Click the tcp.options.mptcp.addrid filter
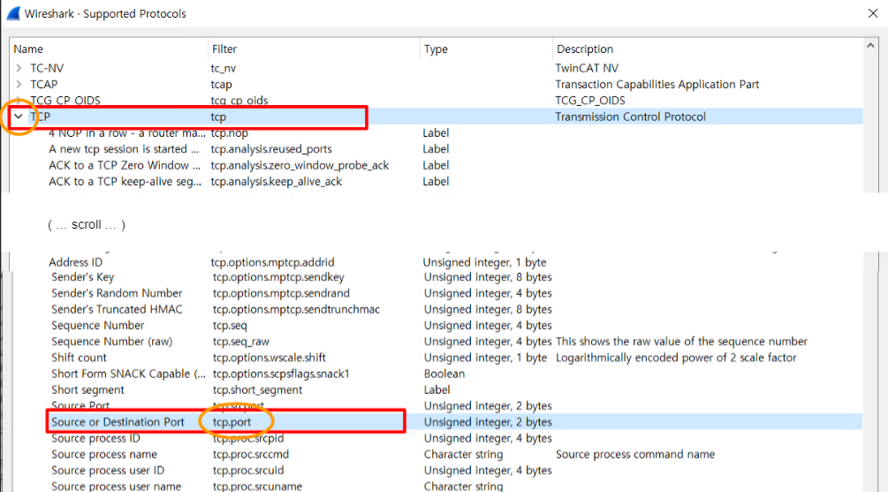The height and width of the screenshot is (492, 888). click(x=272, y=262)
